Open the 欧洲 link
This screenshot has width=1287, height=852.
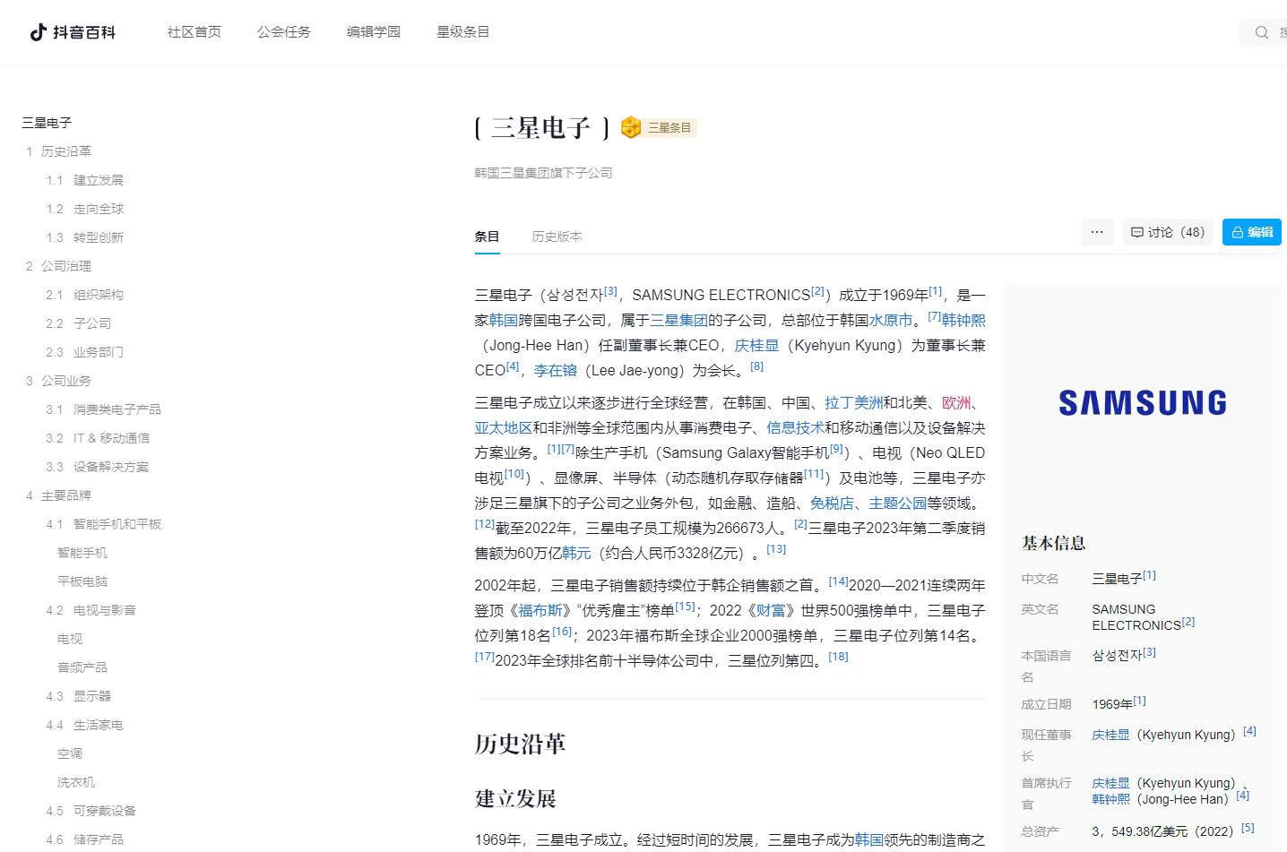pyautogui.click(x=956, y=402)
